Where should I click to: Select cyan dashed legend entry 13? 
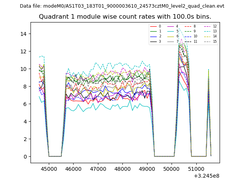point(207,31)
